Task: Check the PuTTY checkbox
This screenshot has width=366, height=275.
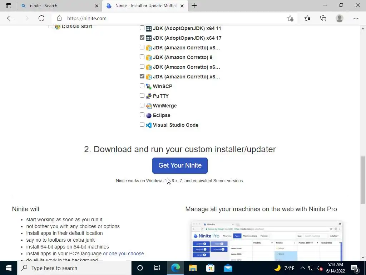Action: [x=142, y=95]
